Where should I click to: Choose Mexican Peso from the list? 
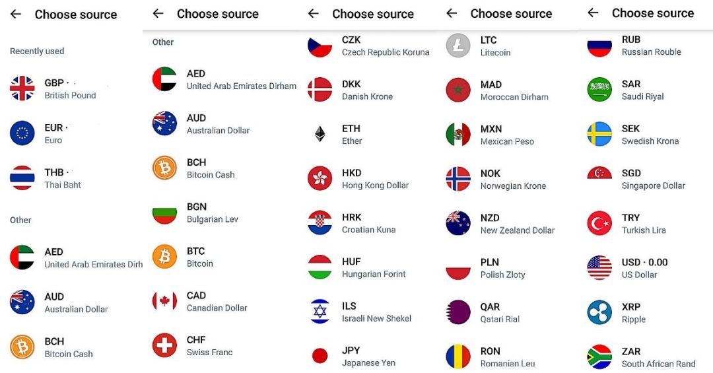coord(506,135)
